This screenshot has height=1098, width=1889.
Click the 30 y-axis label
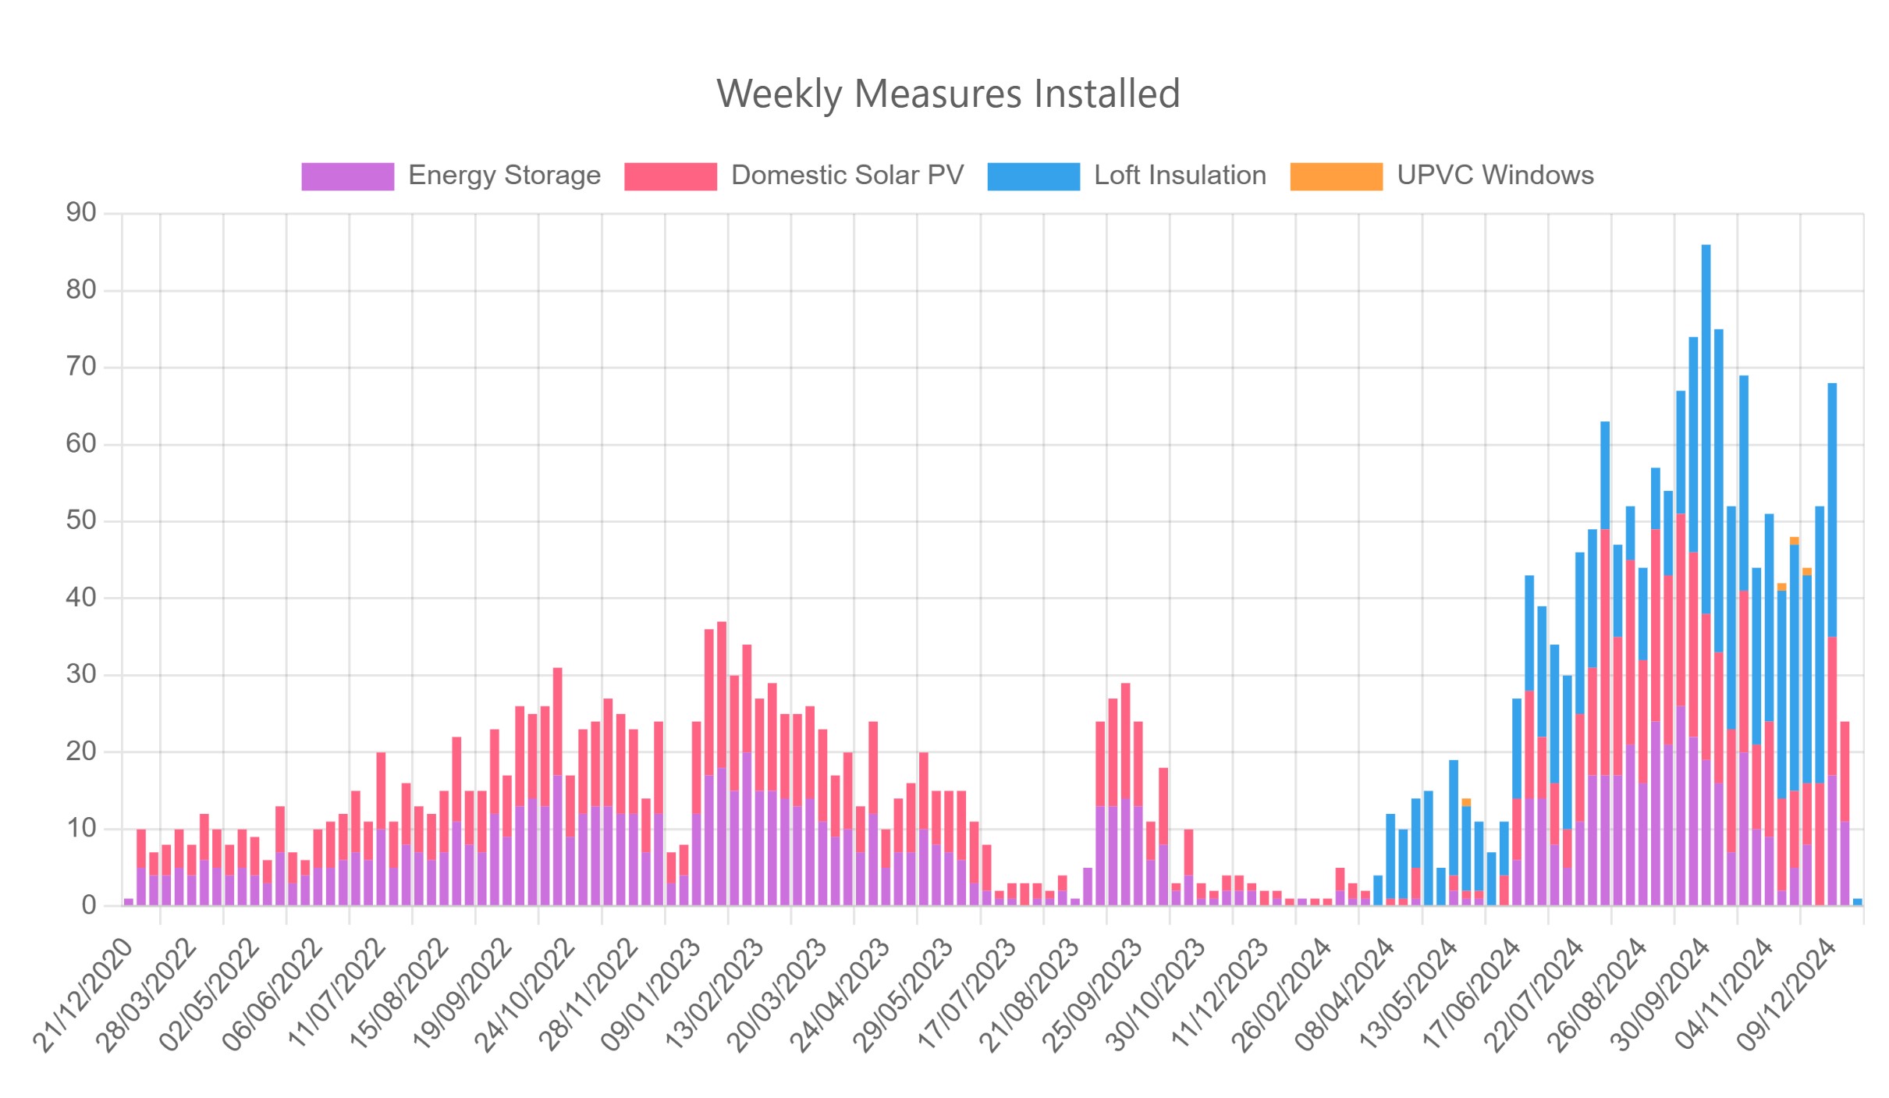point(81,674)
